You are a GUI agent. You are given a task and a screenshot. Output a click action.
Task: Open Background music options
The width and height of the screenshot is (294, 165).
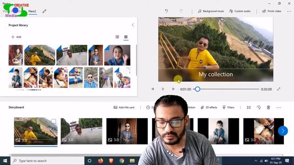[211, 11]
